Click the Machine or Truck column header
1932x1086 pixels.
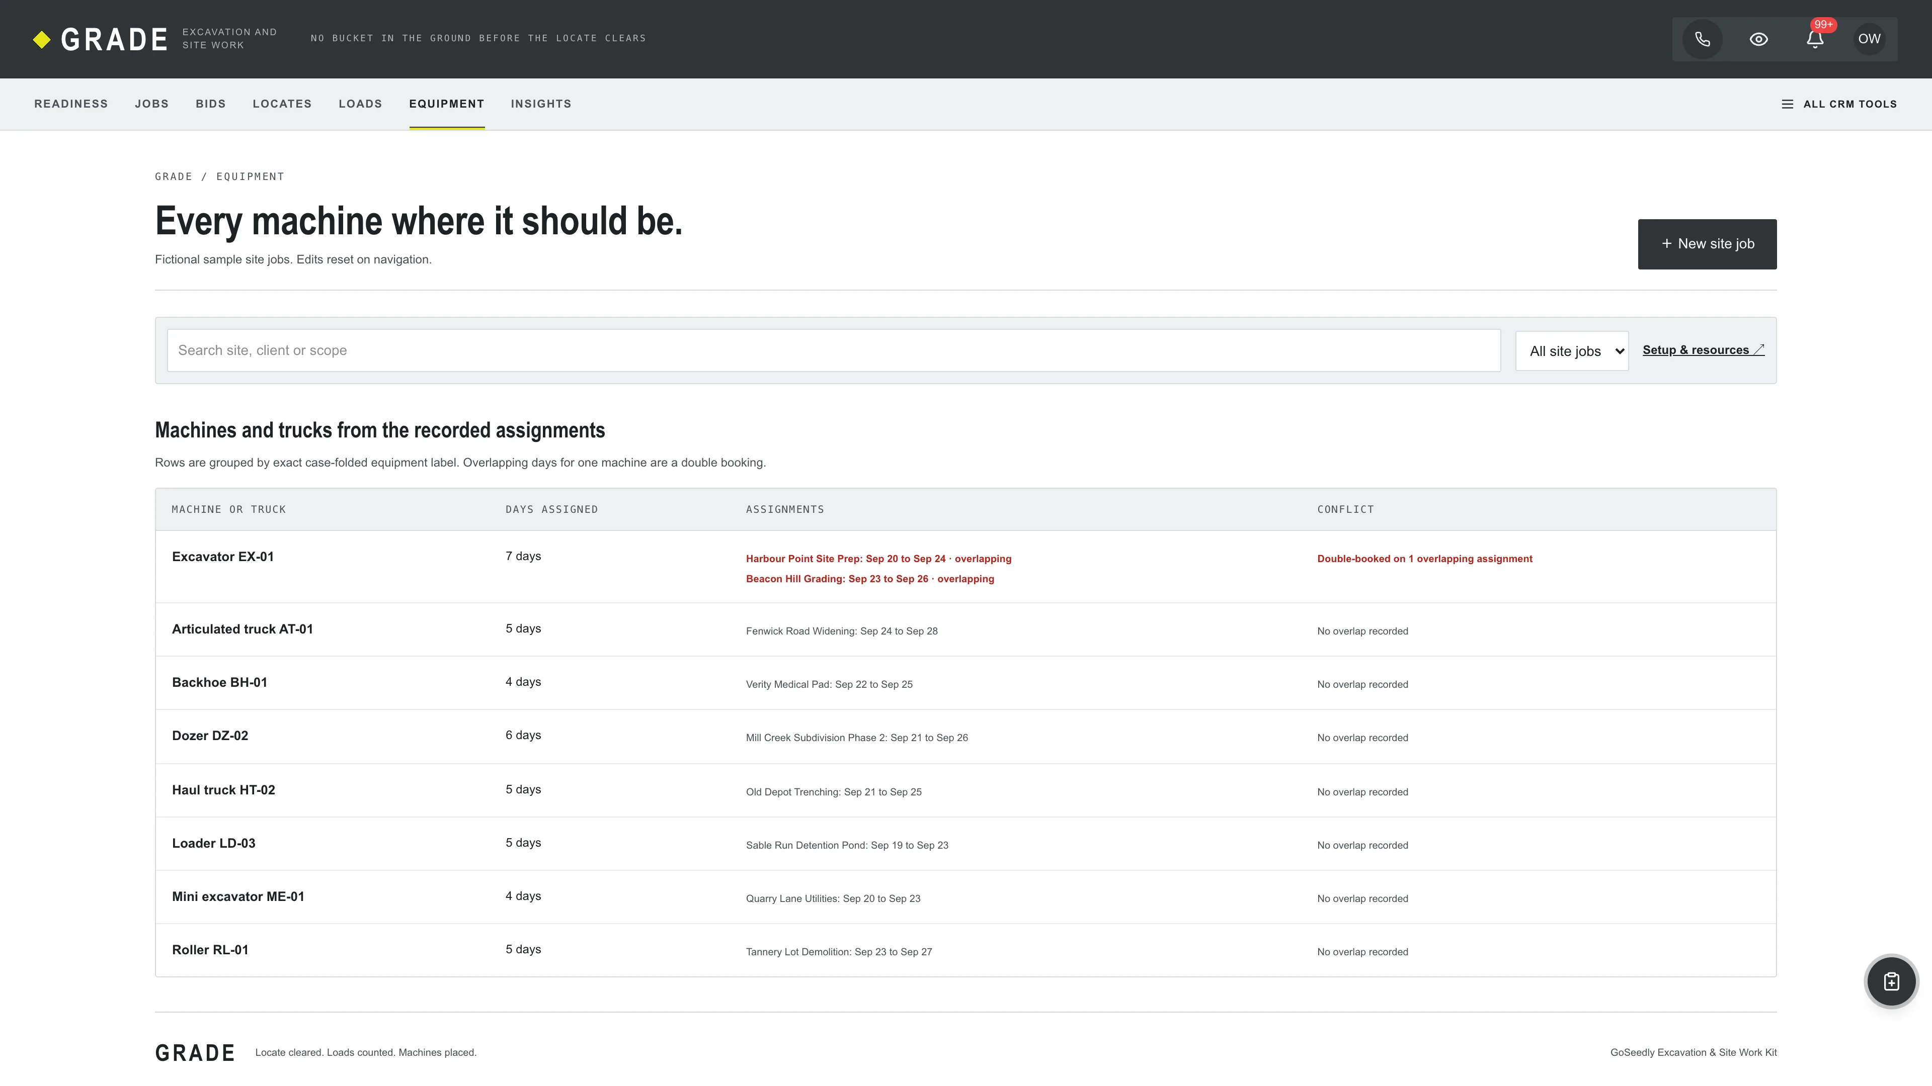point(229,510)
